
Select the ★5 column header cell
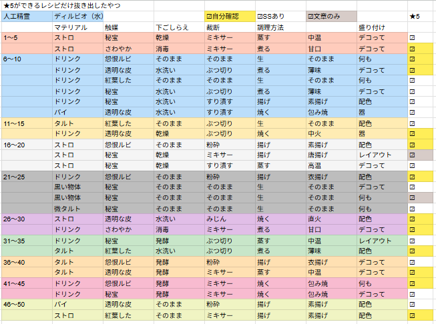pyautogui.click(x=421, y=16)
